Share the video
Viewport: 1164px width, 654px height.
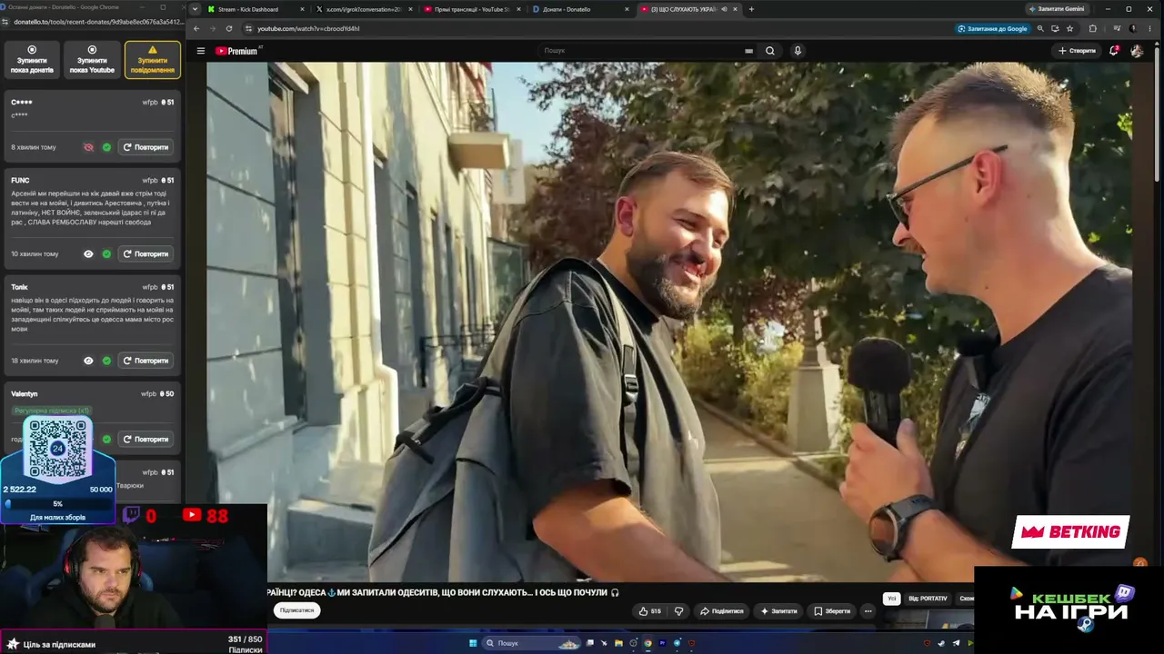[722, 611]
